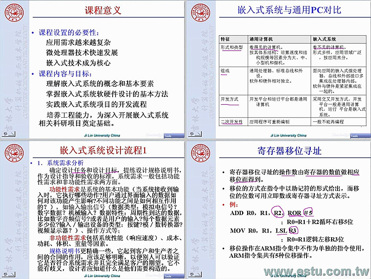Click the line 实践嵌入式系统项目的开发流程

click(96, 104)
